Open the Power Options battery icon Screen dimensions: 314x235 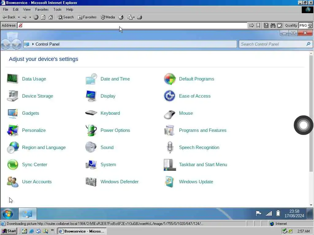pos(91,130)
